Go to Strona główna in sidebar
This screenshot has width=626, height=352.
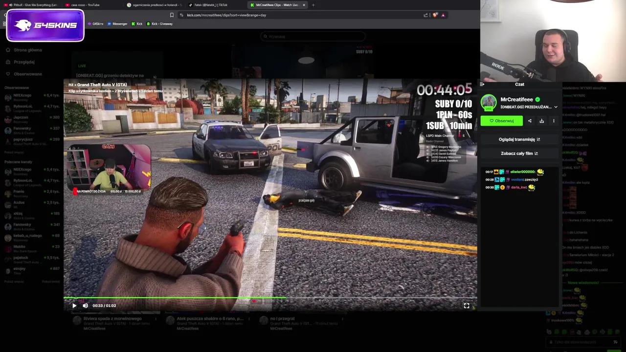[x=28, y=50]
